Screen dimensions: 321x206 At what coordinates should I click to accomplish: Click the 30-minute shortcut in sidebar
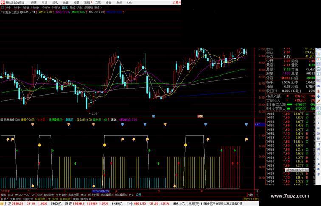(318, 134)
